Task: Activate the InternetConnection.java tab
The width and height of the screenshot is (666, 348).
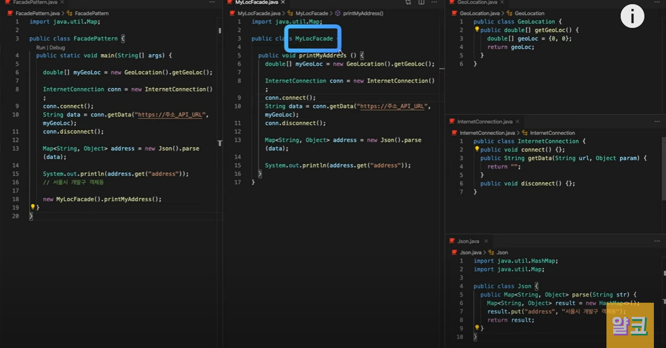Action: point(484,122)
